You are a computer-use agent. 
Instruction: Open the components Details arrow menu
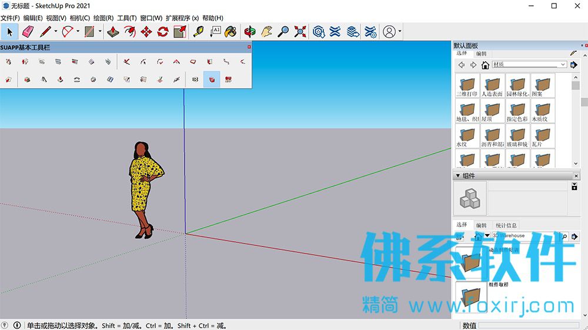574,236
